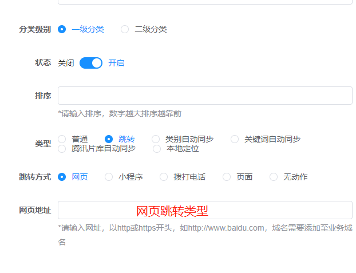Select the 普通 type radio
Image resolution: width=356 pixels, height=273 pixels.
pos(62,139)
